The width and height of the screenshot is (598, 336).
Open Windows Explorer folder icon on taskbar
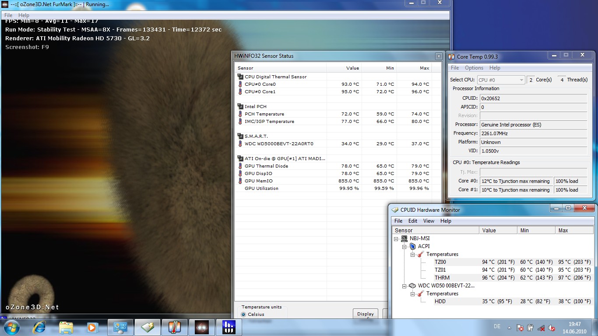(66, 327)
